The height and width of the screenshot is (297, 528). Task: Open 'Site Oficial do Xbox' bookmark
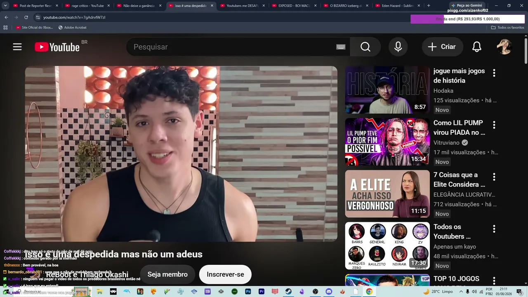[x=35, y=28]
